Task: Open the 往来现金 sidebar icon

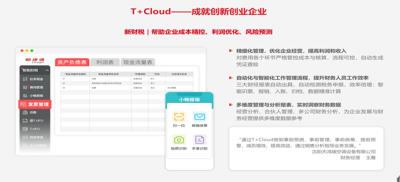Action: pyautogui.click(x=25, y=79)
